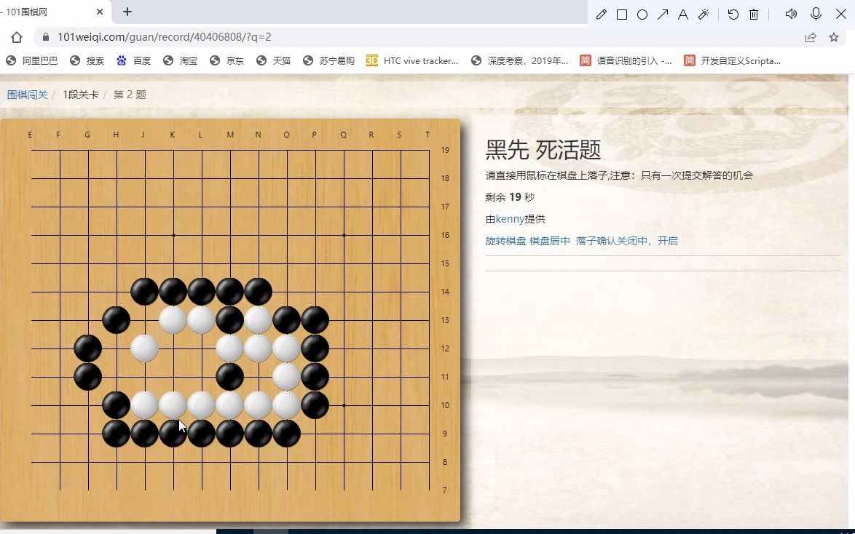Select the text annotation tool
The width and height of the screenshot is (855, 534).
click(682, 15)
